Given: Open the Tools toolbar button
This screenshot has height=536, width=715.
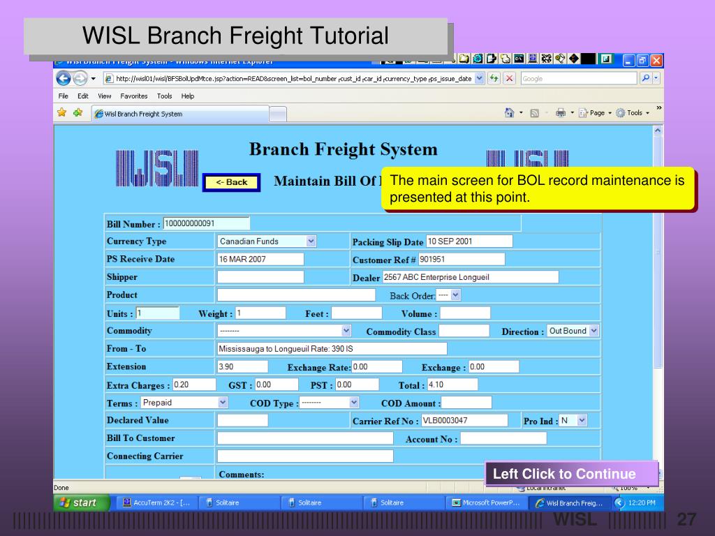Looking at the screenshot, I should 633,112.
